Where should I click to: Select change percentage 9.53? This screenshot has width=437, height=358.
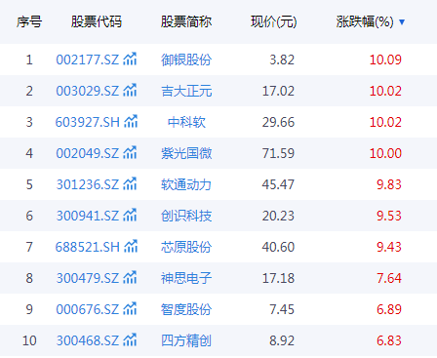coord(389,216)
